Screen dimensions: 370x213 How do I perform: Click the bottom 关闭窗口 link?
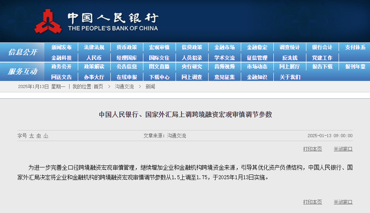tap(343, 202)
